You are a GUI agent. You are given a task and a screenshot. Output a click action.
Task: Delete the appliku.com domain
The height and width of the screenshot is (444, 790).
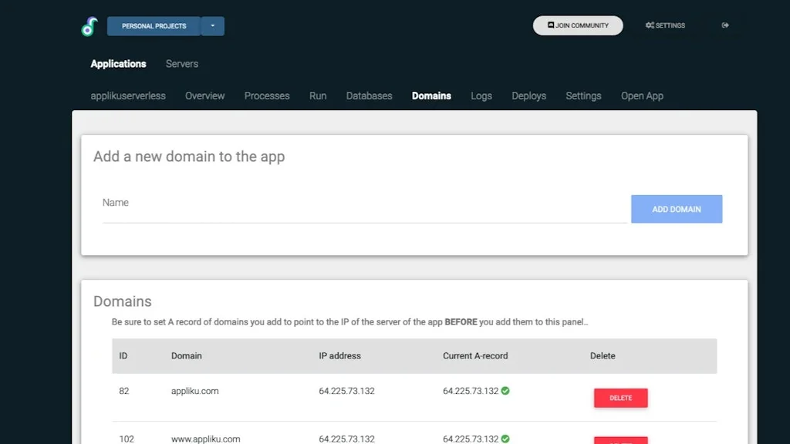pyautogui.click(x=620, y=398)
